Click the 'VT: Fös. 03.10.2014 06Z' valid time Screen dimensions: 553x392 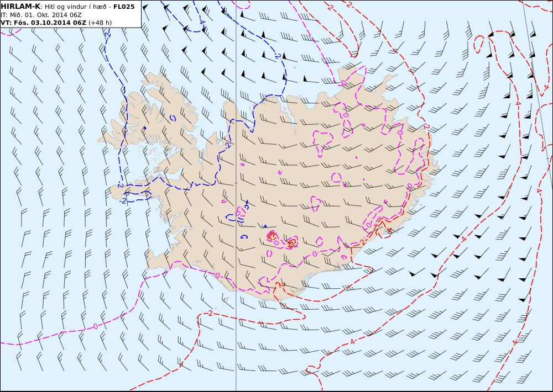[x=43, y=23]
